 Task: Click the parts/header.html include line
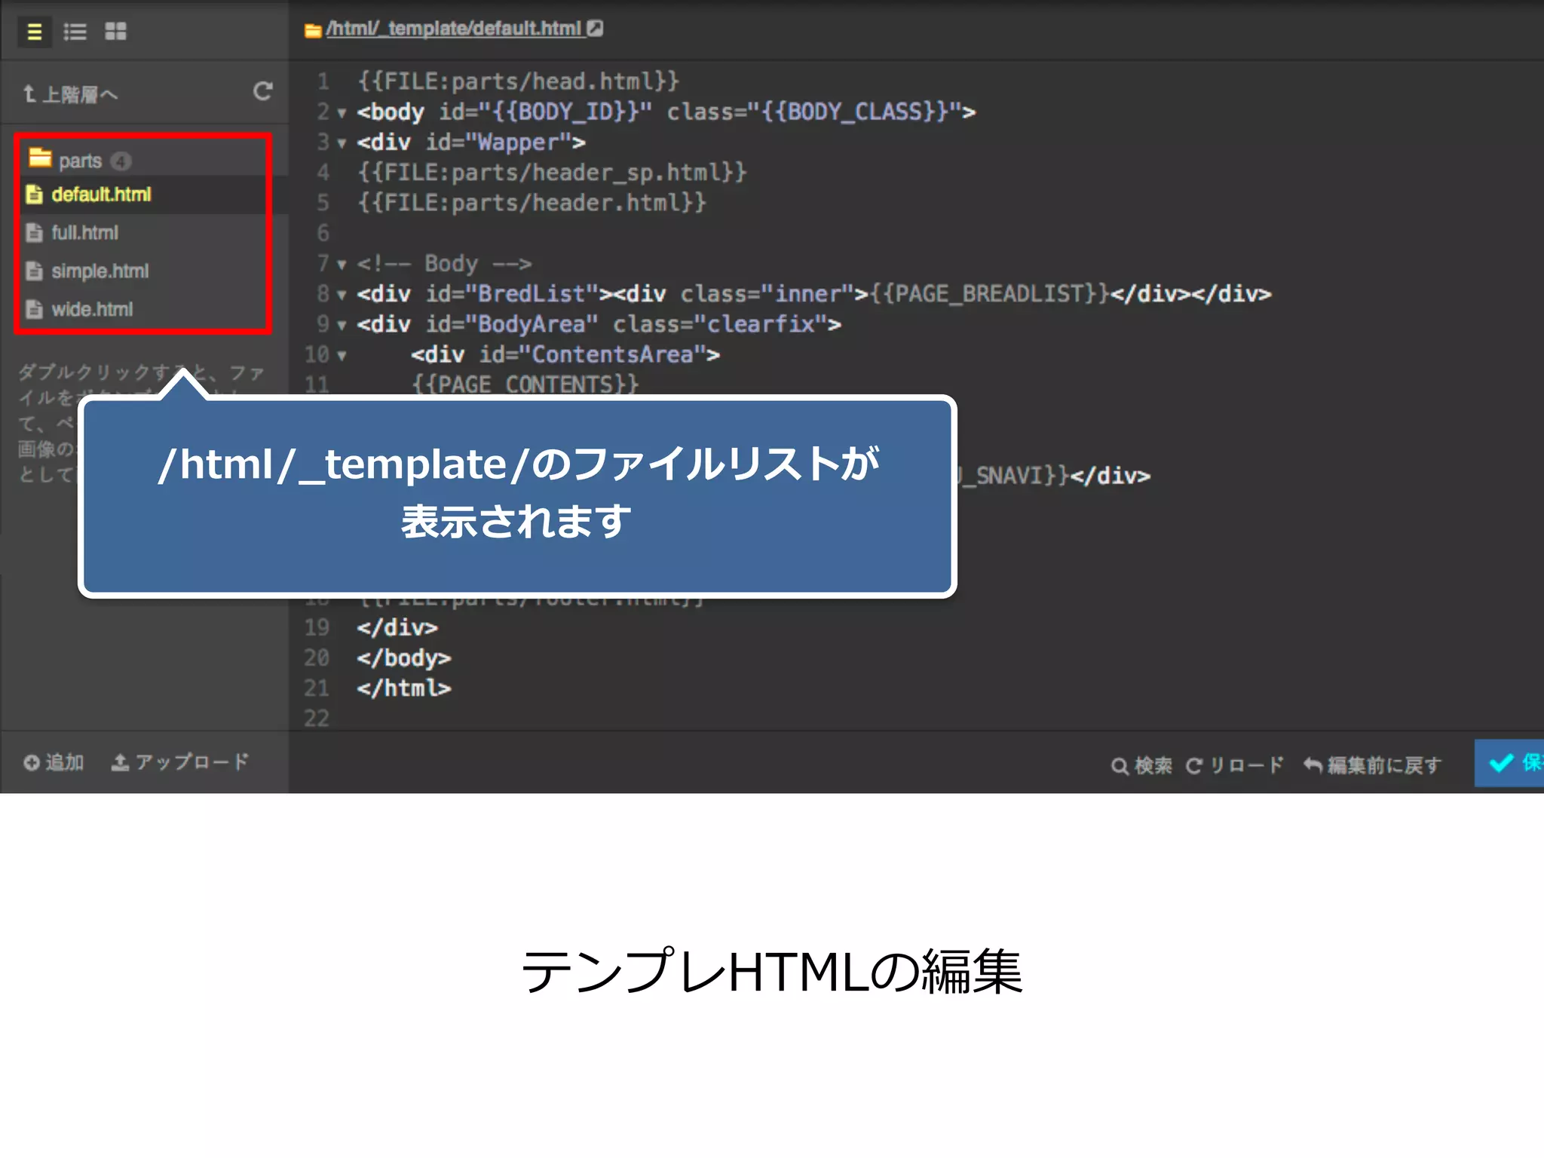[532, 203]
